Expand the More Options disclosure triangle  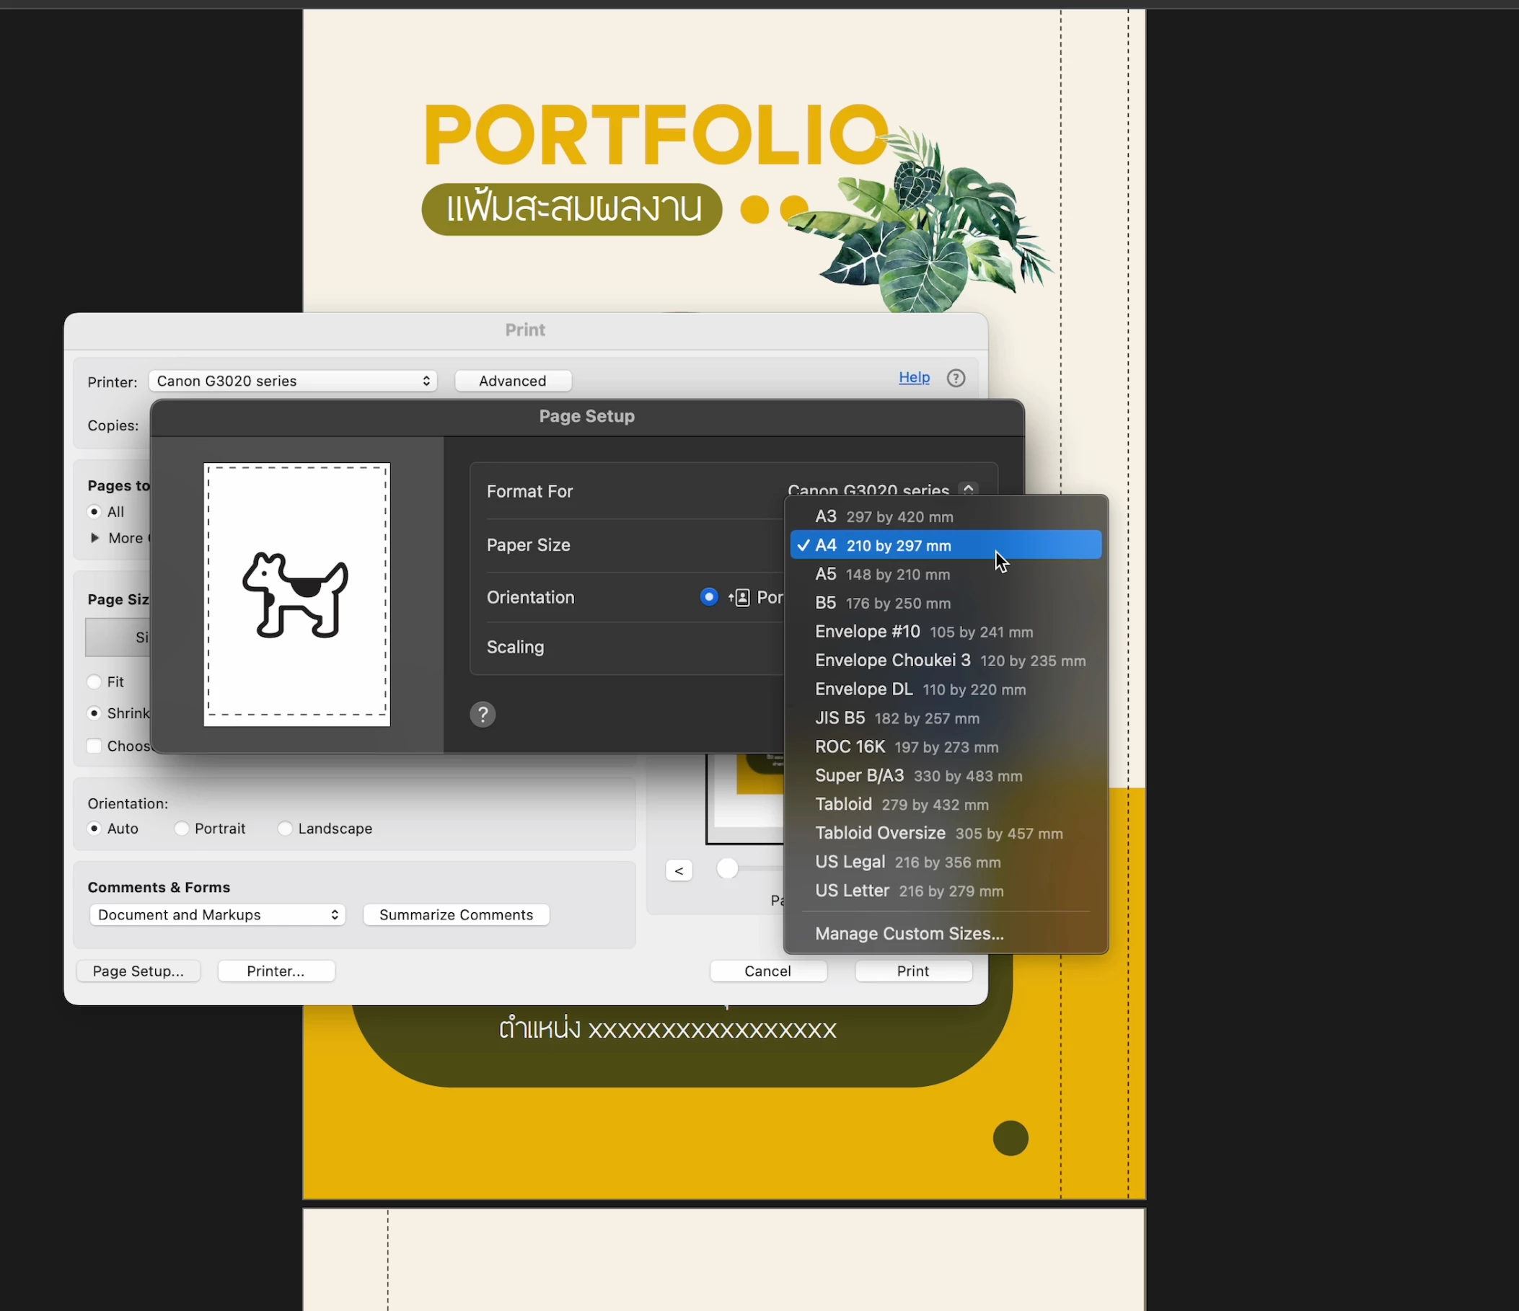(x=94, y=538)
